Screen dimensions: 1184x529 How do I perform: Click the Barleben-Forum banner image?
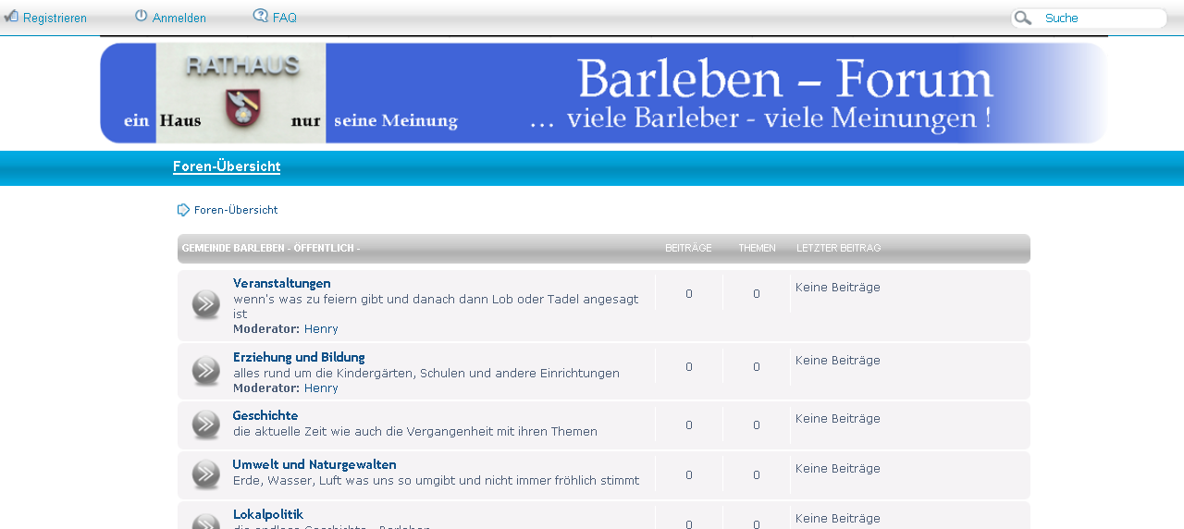click(x=603, y=92)
